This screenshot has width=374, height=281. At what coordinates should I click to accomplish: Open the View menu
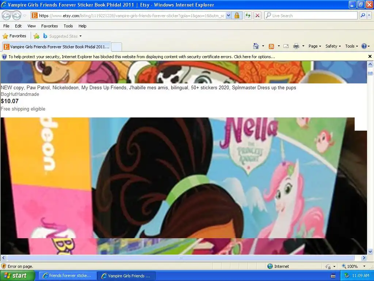(x=31, y=26)
